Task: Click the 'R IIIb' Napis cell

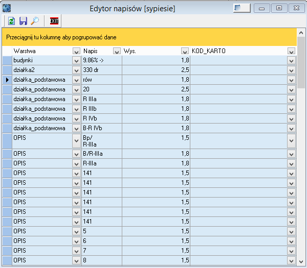Action: coord(102,109)
